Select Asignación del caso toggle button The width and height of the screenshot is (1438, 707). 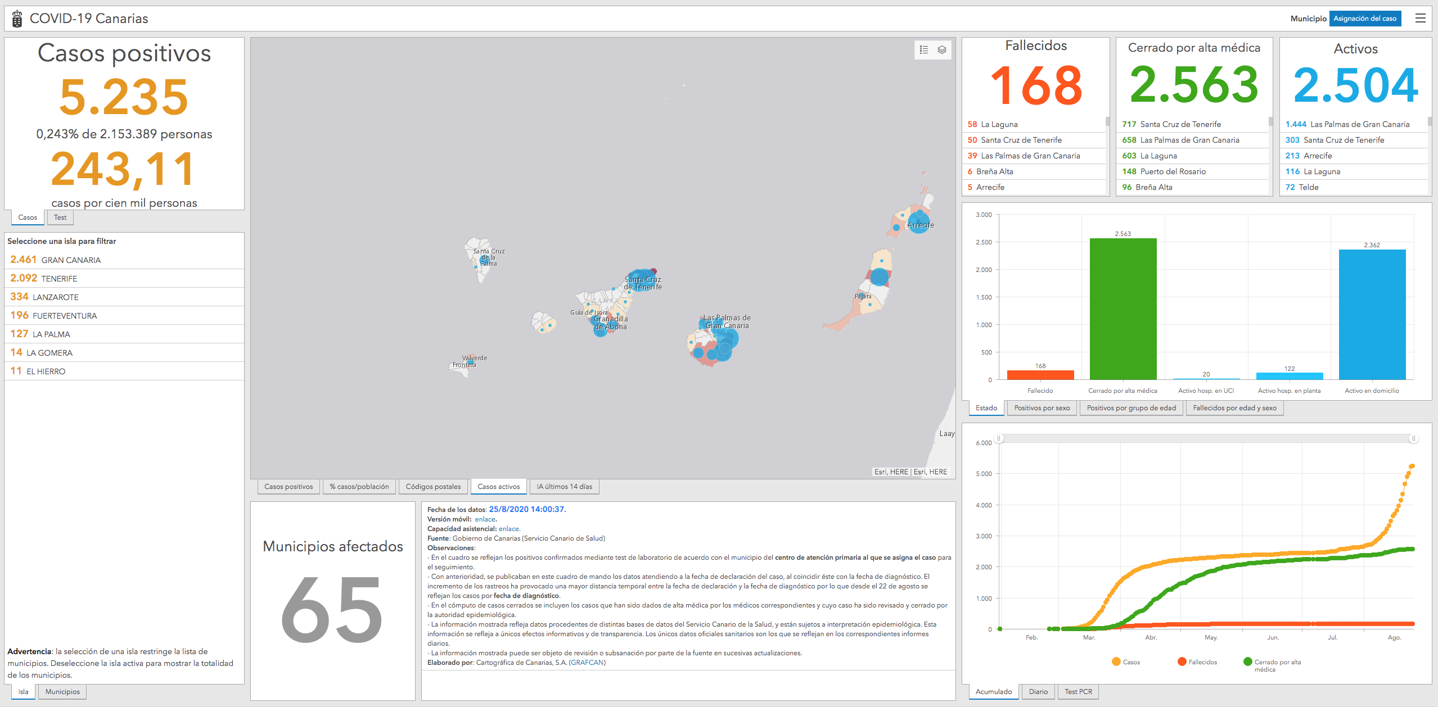1365,19
